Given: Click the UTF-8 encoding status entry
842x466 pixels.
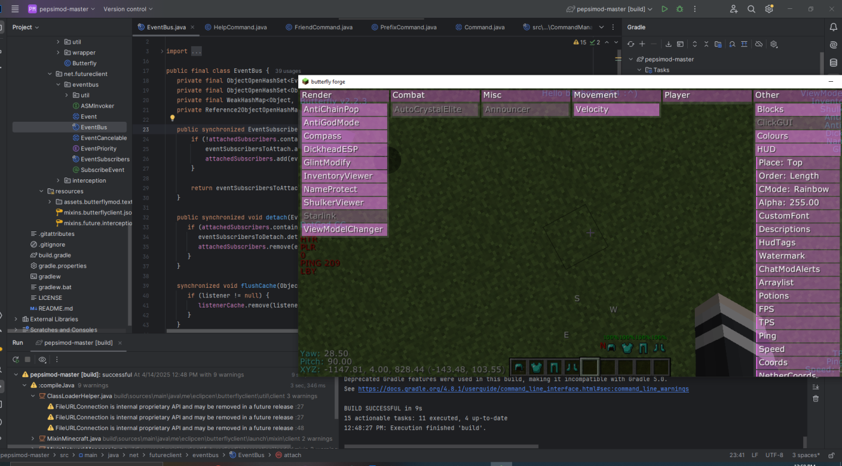Looking at the screenshot, I should [775, 455].
